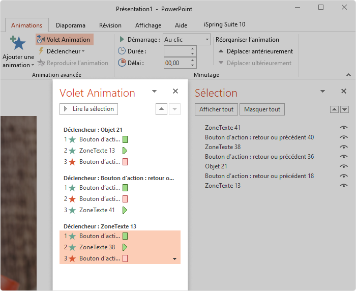Toggle the Volet Animation pane button
The image size is (356, 291).
coord(65,40)
